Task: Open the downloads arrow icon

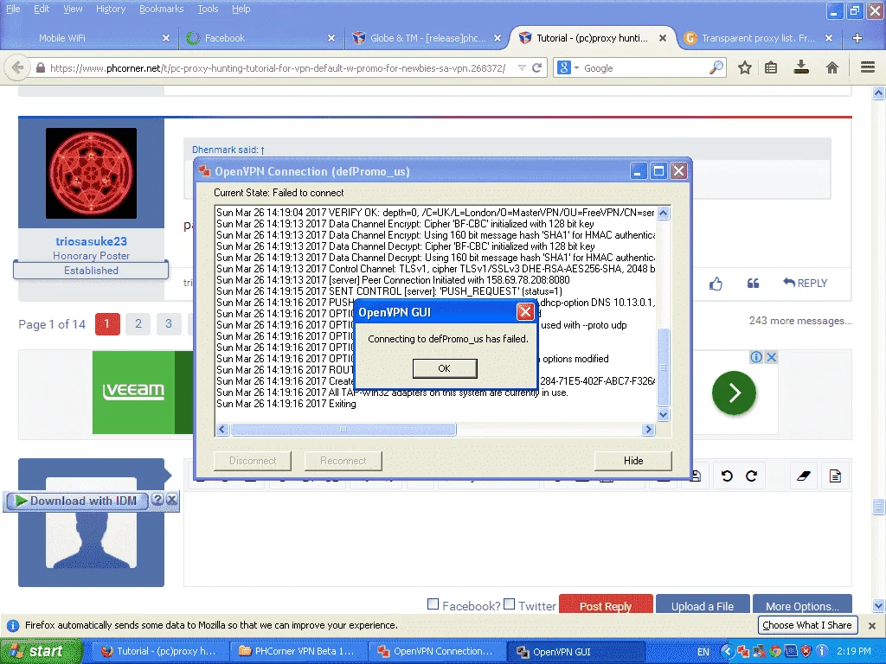Action: tap(800, 67)
